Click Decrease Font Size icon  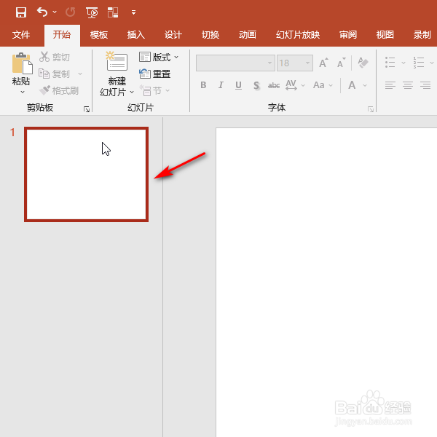[x=341, y=63]
